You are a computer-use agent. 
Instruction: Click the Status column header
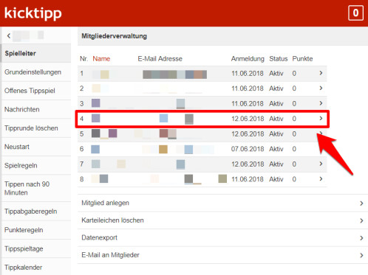click(279, 59)
